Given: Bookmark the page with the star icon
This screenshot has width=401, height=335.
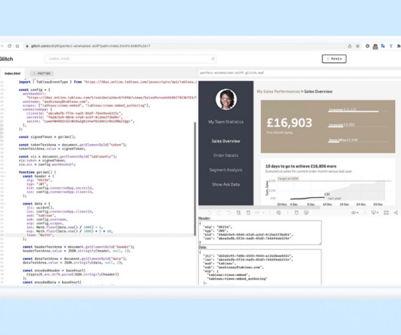Looking at the screenshot, I should [358, 46].
